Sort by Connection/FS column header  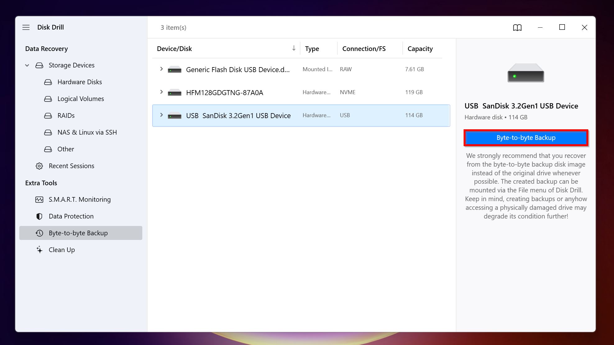[x=364, y=48]
